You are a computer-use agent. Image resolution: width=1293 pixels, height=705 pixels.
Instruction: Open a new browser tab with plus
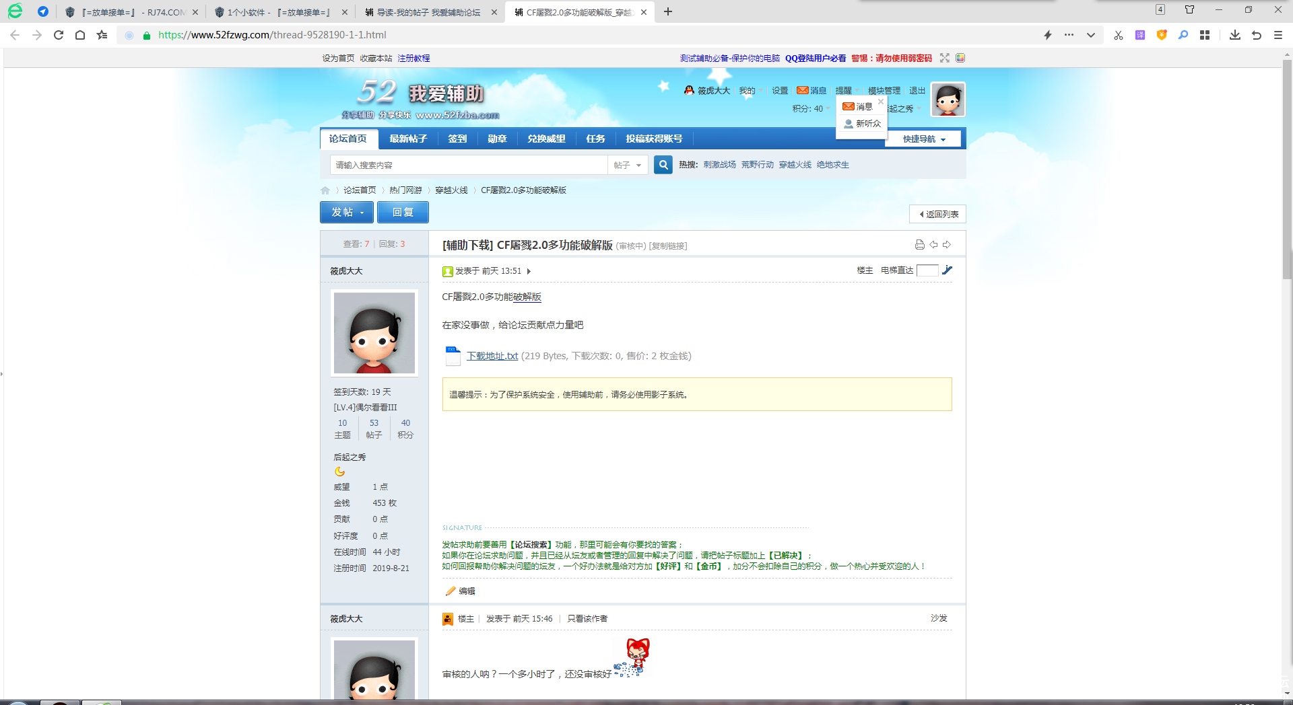coord(668,11)
